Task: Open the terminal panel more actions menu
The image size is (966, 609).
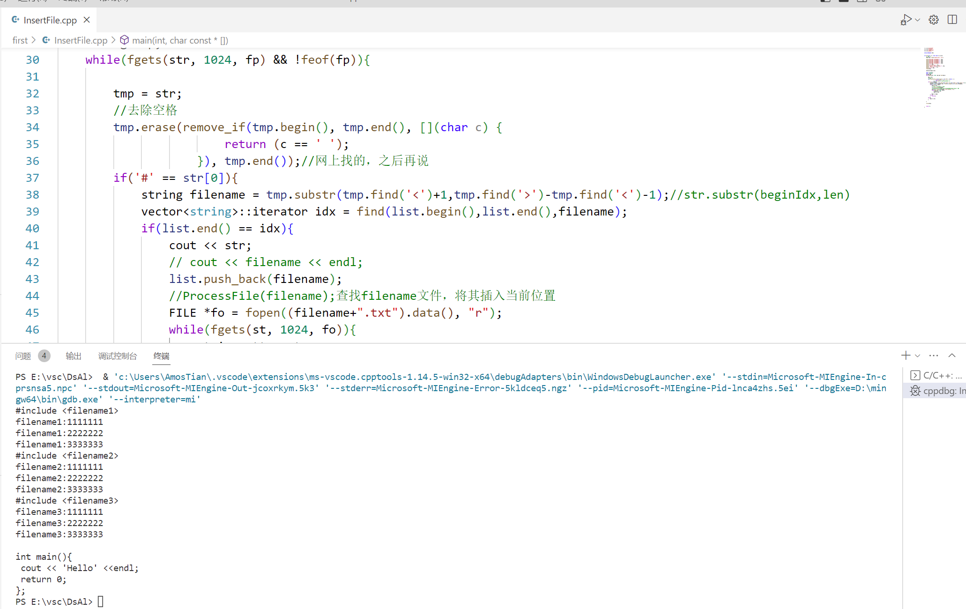Action: [934, 356]
